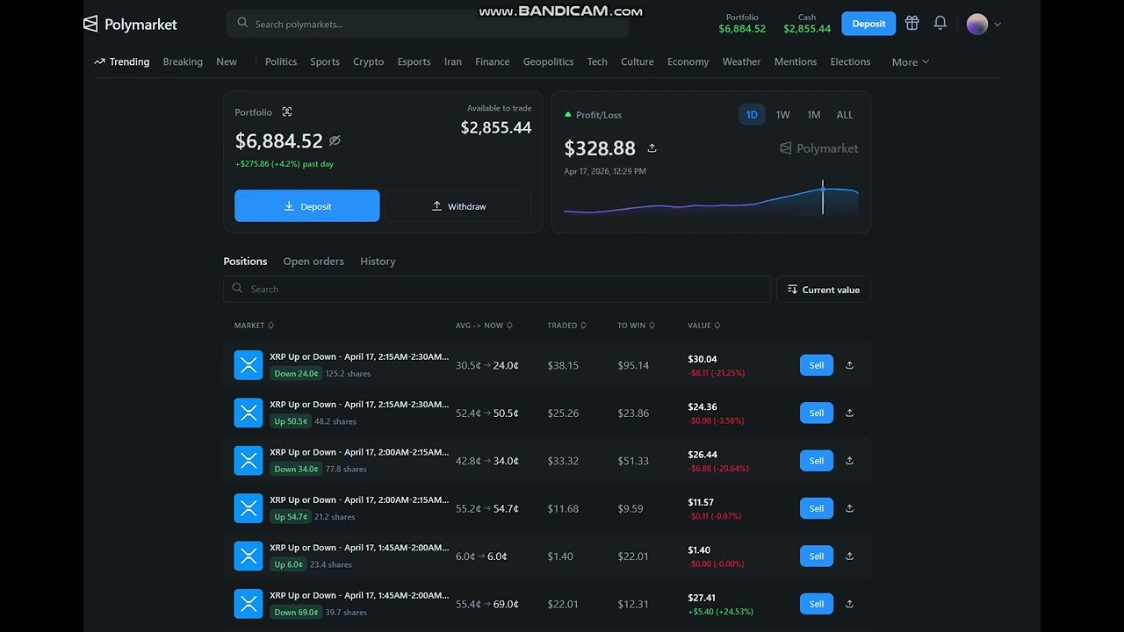The image size is (1124, 632).
Task: Share the Up 50.5¢ position
Action: tap(849, 413)
